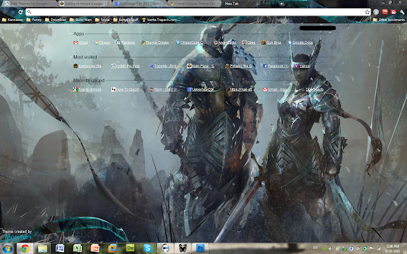The image size is (407, 254).
Task: Click the red extension icon left of Gmail checker
Action: [x=385, y=12]
